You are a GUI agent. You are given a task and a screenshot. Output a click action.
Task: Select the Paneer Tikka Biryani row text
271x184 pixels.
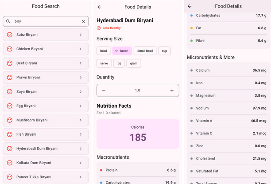coord(34,177)
